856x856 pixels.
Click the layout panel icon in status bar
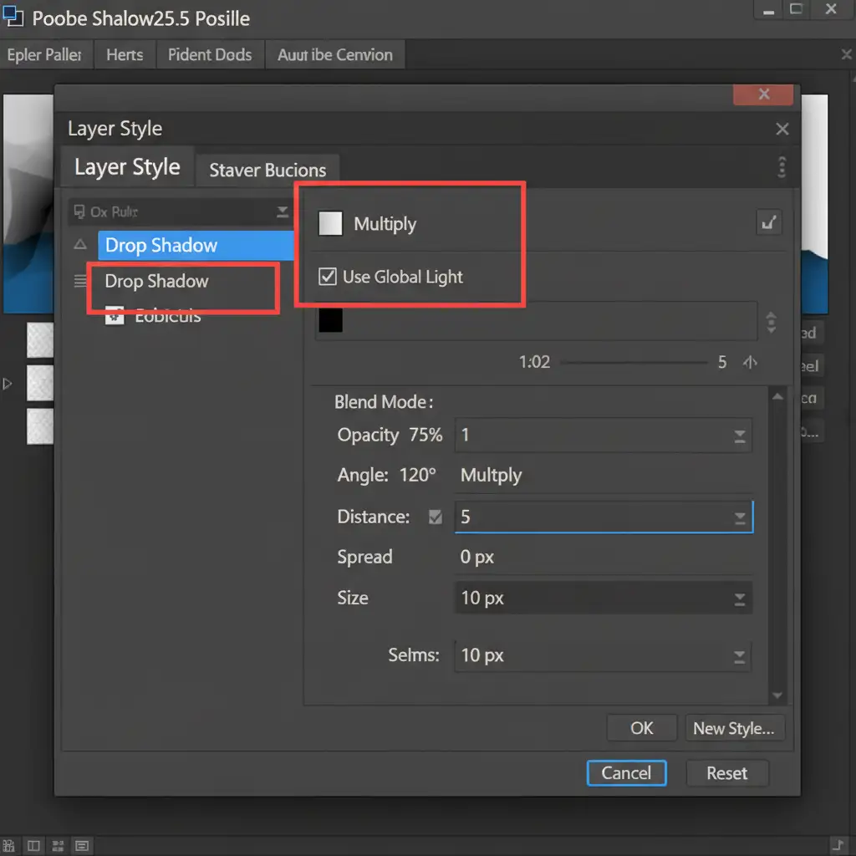click(33, 846)
